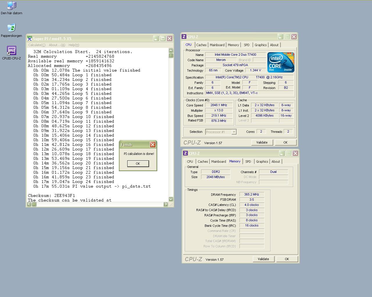Click the horizontal scrollbar thumb in Super PI
Screen dimensions: 372x297
click(x=34, y=204)
